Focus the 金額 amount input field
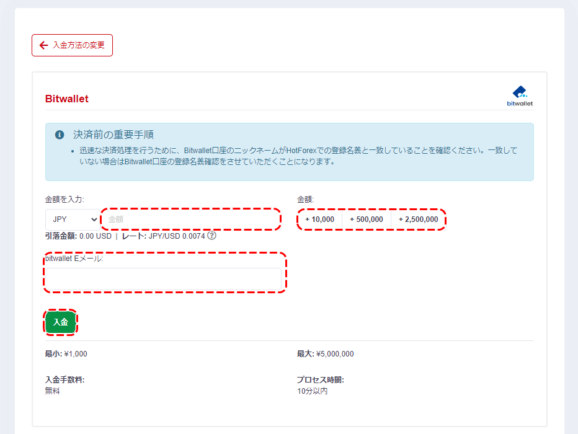The width and height of the screenshot is (578, 434). click(191, 219)
